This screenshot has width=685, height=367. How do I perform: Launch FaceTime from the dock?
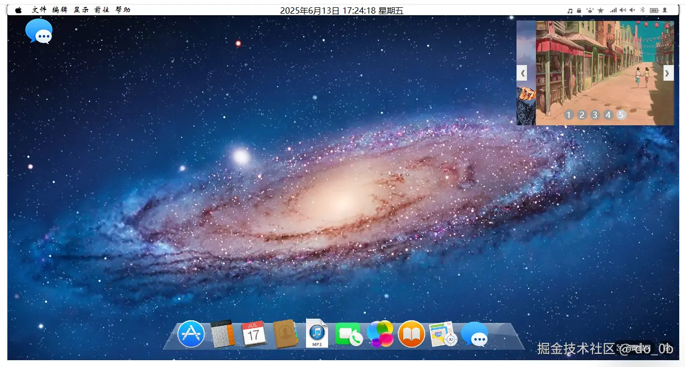coord(349,334)
